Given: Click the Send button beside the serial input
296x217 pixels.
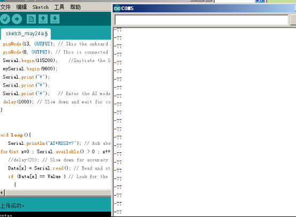Looking at the screenshot, I should pyautogui.click(x=293, y=20).
